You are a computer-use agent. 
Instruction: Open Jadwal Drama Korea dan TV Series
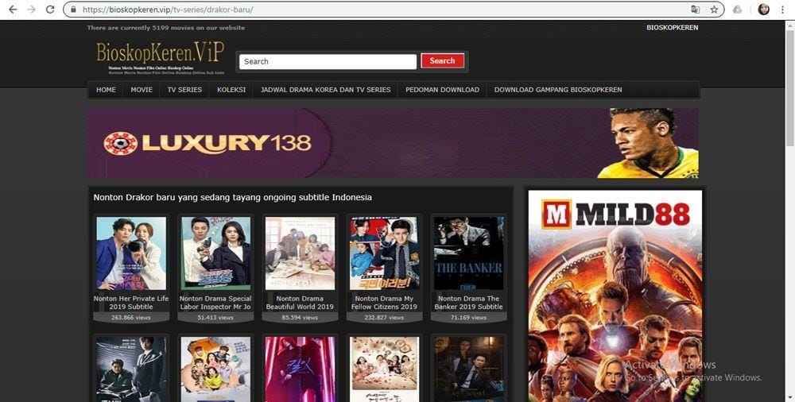click(x=325, y=90)
